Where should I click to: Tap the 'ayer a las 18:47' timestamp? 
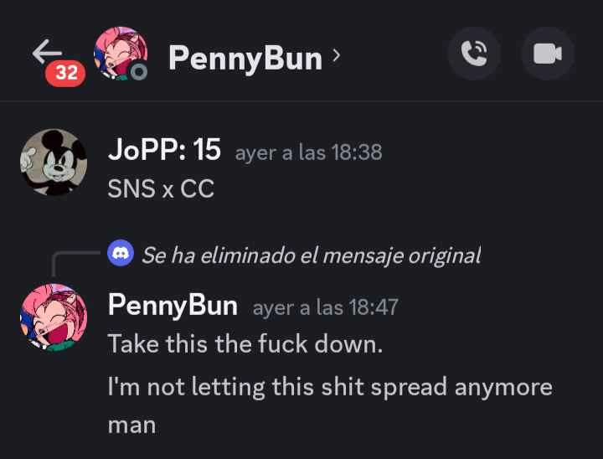click(x=325, y=307)
